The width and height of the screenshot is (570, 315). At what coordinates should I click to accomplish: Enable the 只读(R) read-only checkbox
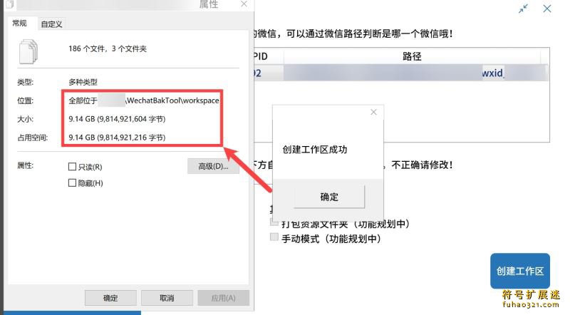(73, 167)
